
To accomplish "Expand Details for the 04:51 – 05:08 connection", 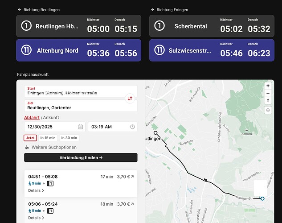I will point(36,190).
